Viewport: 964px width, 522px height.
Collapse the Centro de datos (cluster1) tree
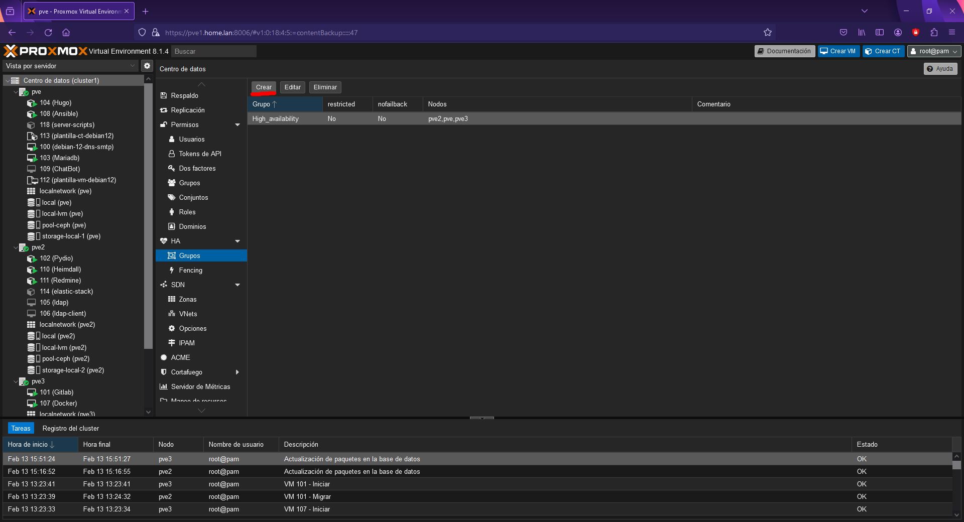[x=8, y=80]
